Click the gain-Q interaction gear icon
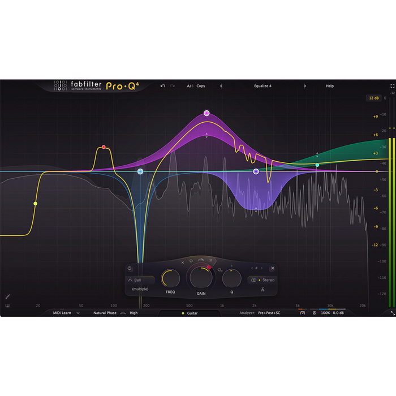396x396 pixels. coord(219,270)
